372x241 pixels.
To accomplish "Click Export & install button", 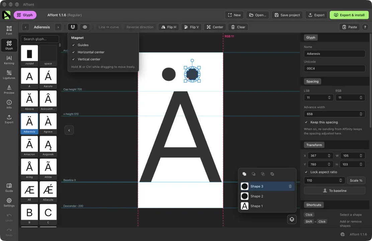I will pyautogui.click(x=349, y=15).
